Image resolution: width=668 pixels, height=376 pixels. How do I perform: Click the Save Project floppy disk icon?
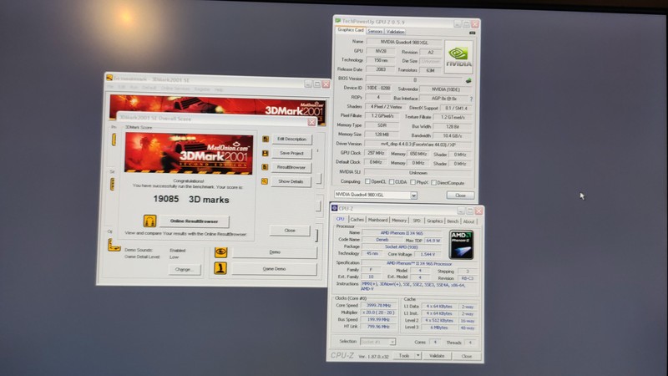coord(265,153)
